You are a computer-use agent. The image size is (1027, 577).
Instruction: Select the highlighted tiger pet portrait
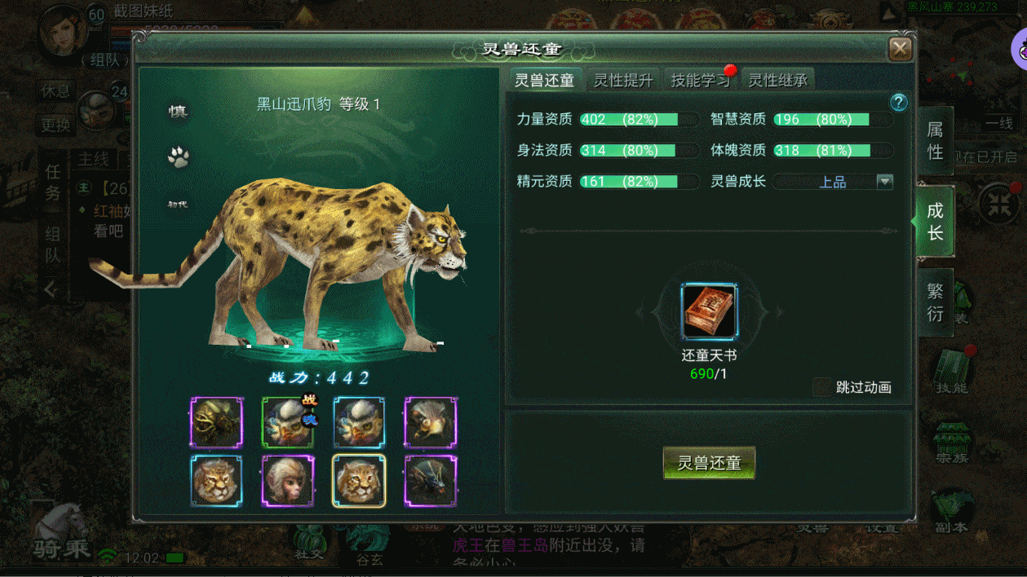pos(359,481)
